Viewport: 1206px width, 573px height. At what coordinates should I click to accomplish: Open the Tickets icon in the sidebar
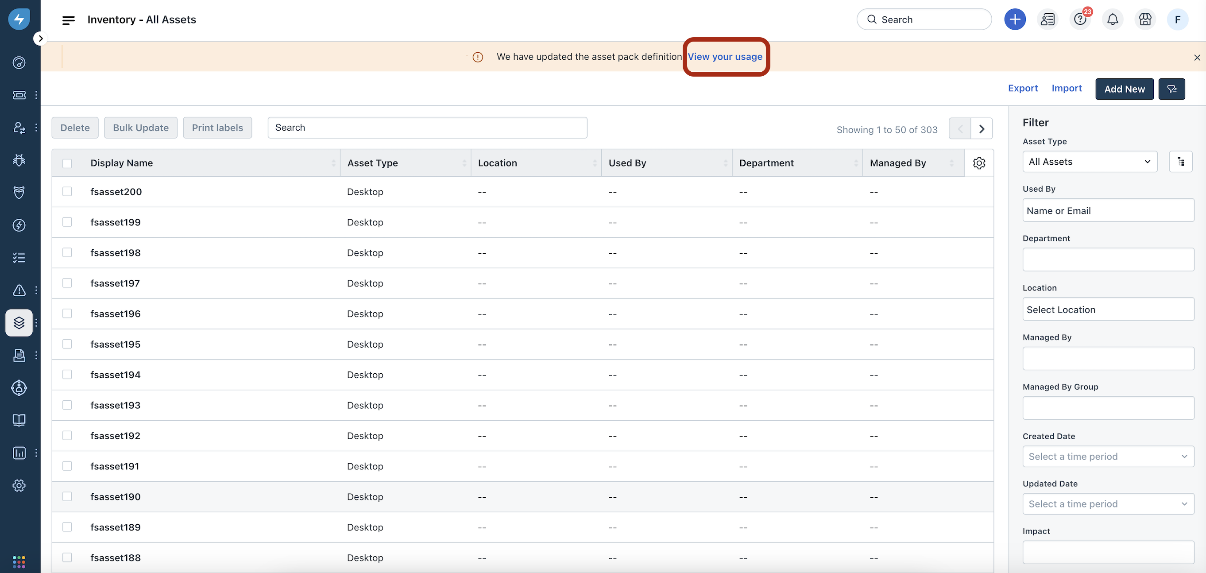(x=19, y=95)
